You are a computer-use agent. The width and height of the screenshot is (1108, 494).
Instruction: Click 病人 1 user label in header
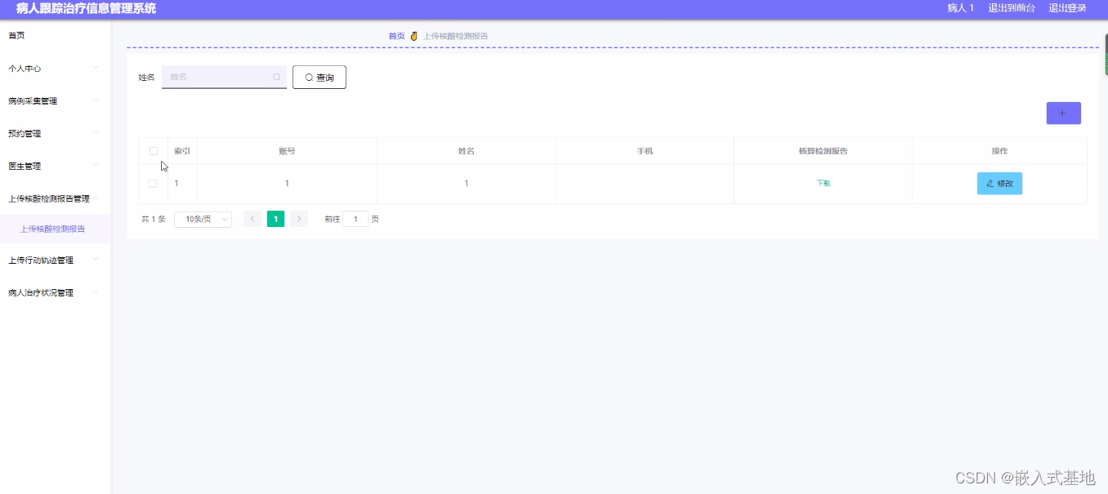point(961,8)
